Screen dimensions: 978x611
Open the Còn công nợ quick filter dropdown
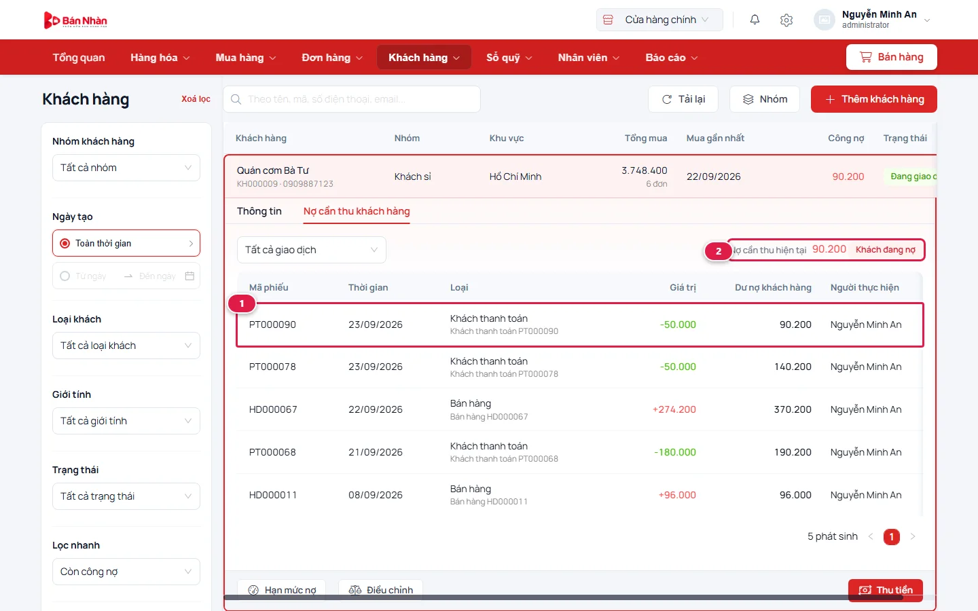pyautogui.click(x=126, y=572)
